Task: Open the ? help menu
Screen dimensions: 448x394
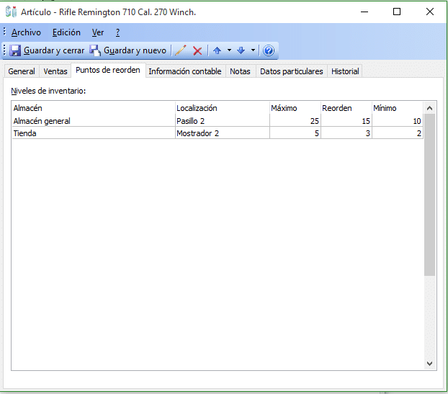Action: click(117, 32)
